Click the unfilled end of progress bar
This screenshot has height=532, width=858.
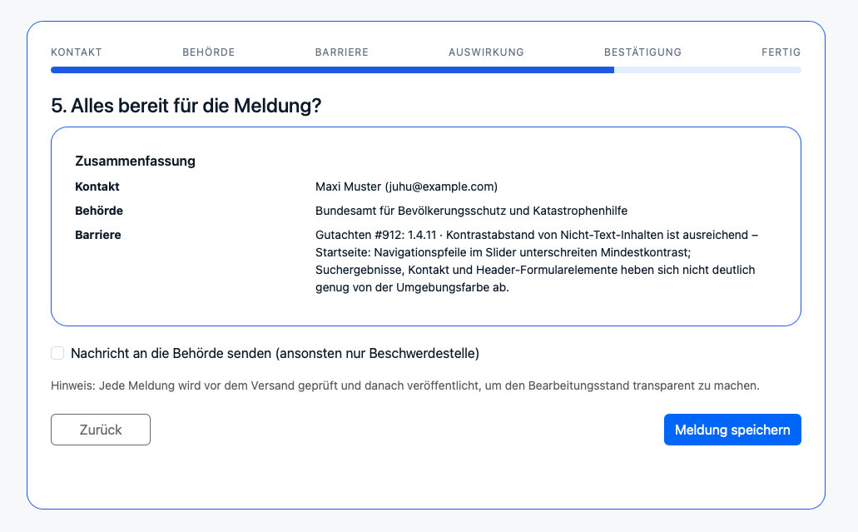click(x=707, y=70)
